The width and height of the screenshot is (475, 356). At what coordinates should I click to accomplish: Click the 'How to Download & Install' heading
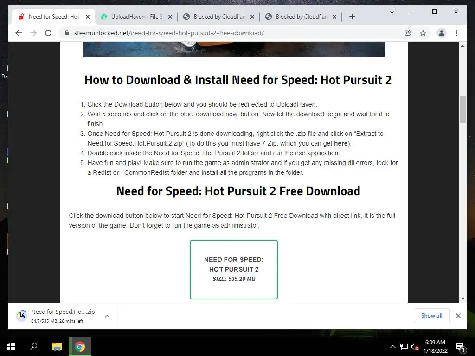[x=238, y=80]
